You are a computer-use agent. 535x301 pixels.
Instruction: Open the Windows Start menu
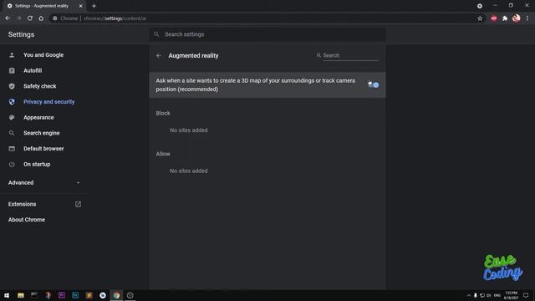[7, 295]
